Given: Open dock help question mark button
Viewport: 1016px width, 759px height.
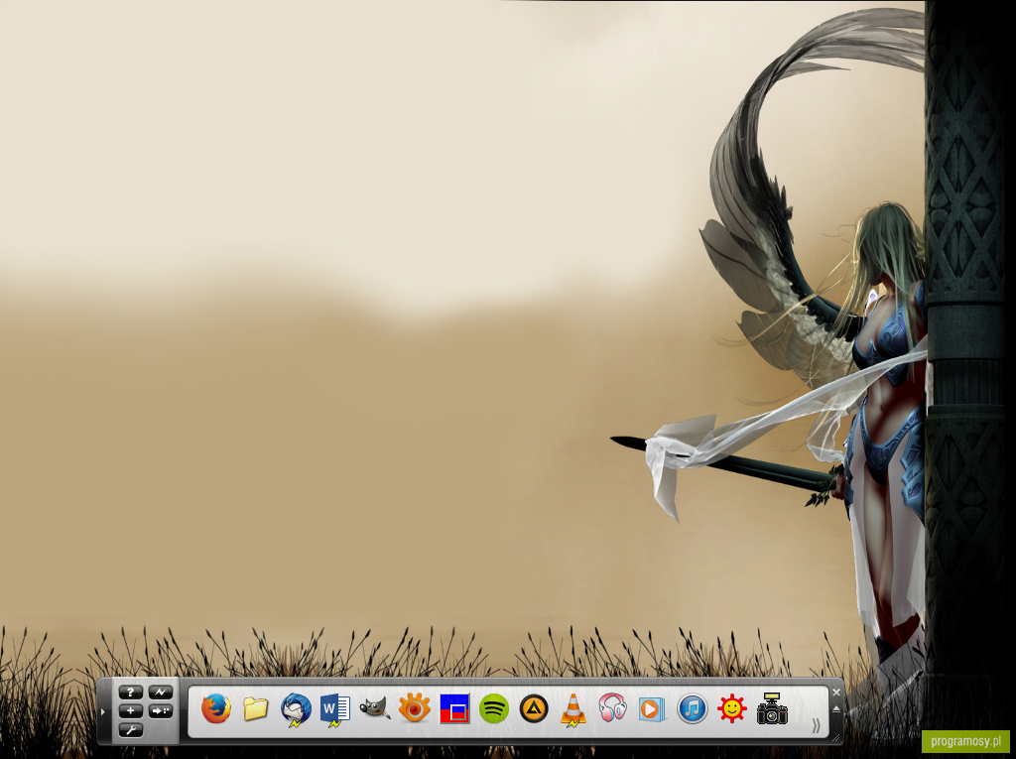Looking at the screenshot, I should [130, 693].
